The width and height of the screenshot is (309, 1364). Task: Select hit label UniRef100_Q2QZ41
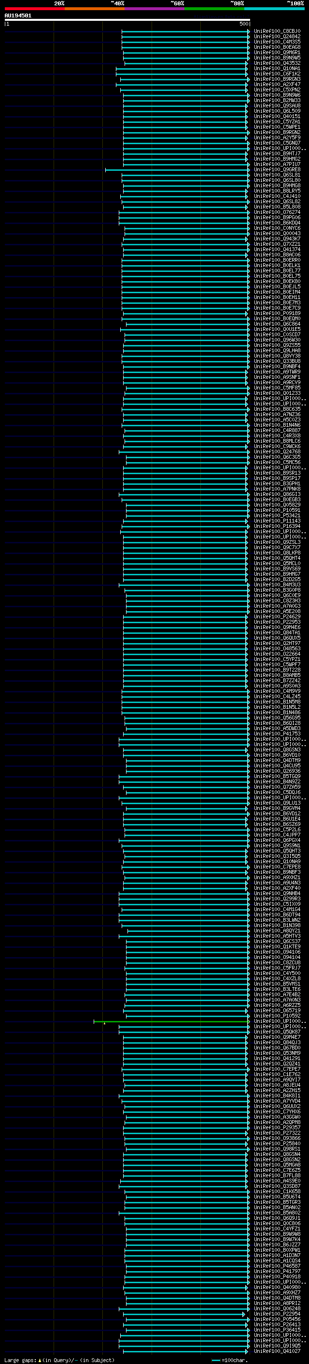click(x=277, y=1063)
